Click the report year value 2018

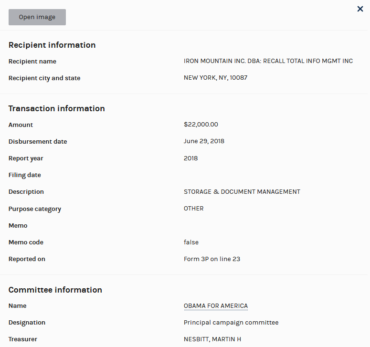(190, 158)
